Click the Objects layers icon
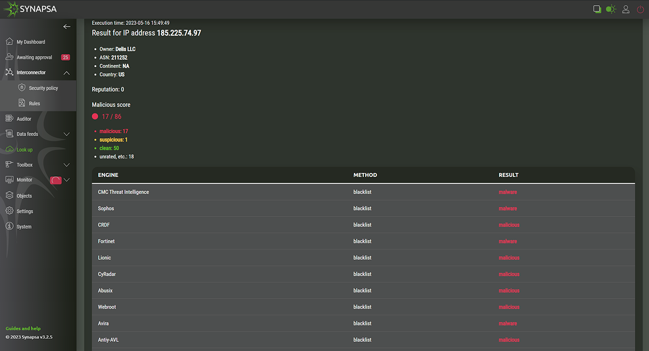649x351 pixels. coord(9,195)
